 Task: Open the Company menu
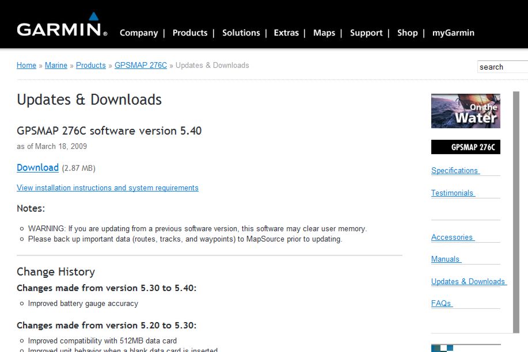coord(139,33)
